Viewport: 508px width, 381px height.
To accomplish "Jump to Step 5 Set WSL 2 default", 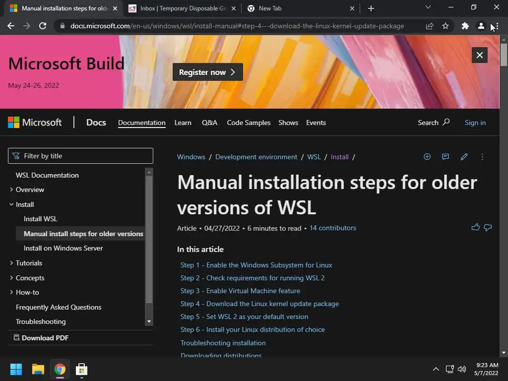I will (x=244, y=317).
